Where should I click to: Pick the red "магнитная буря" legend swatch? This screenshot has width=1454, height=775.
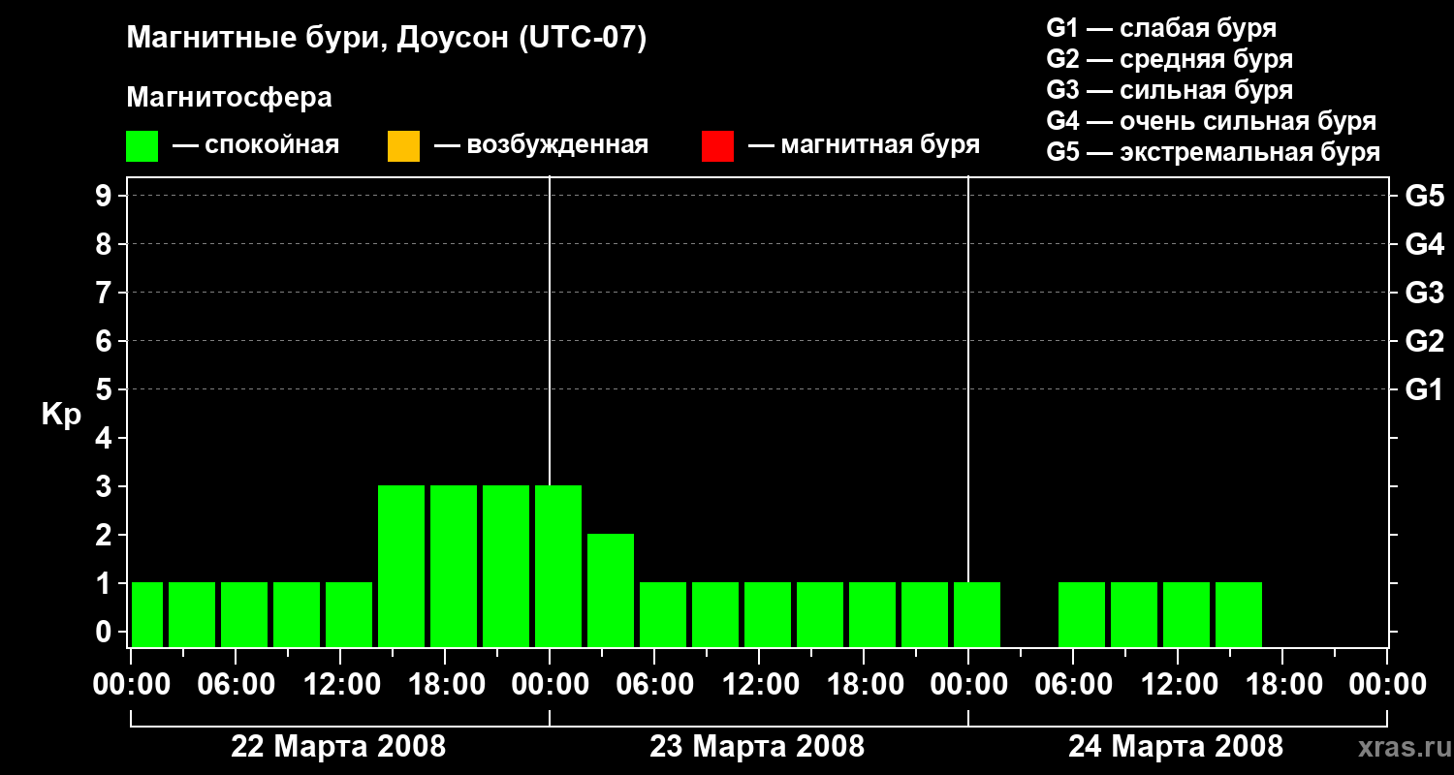coord(717,146)
